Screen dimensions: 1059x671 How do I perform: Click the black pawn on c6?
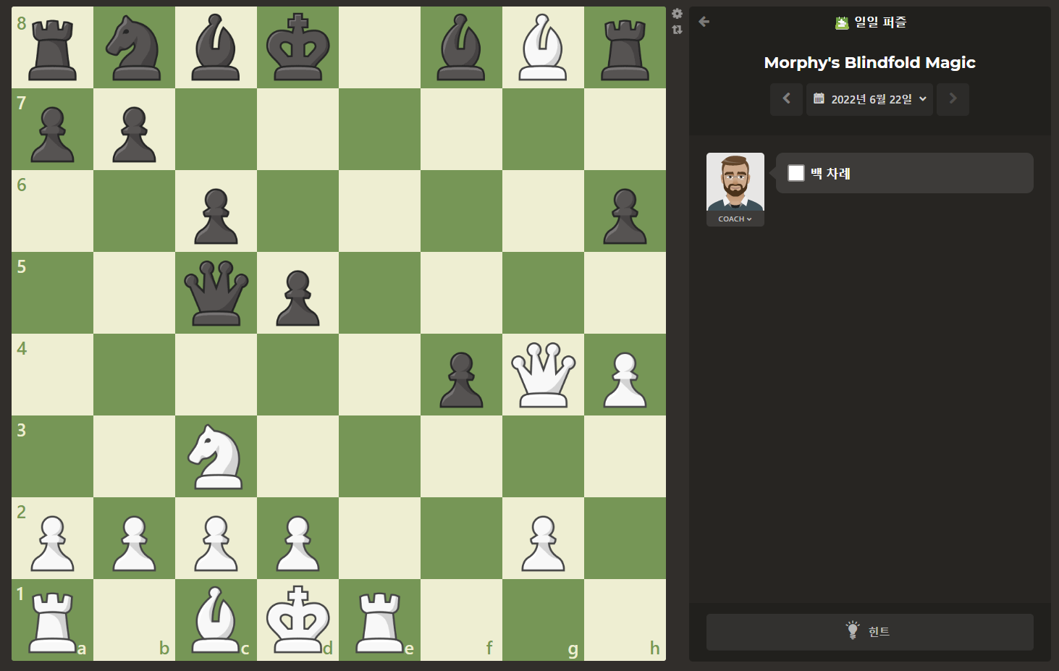[x=216, y=211]
